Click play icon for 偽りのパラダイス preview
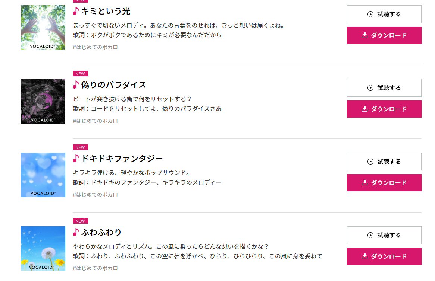The width and height of the screenshot is (435, 281). click(x=370, y=88)
